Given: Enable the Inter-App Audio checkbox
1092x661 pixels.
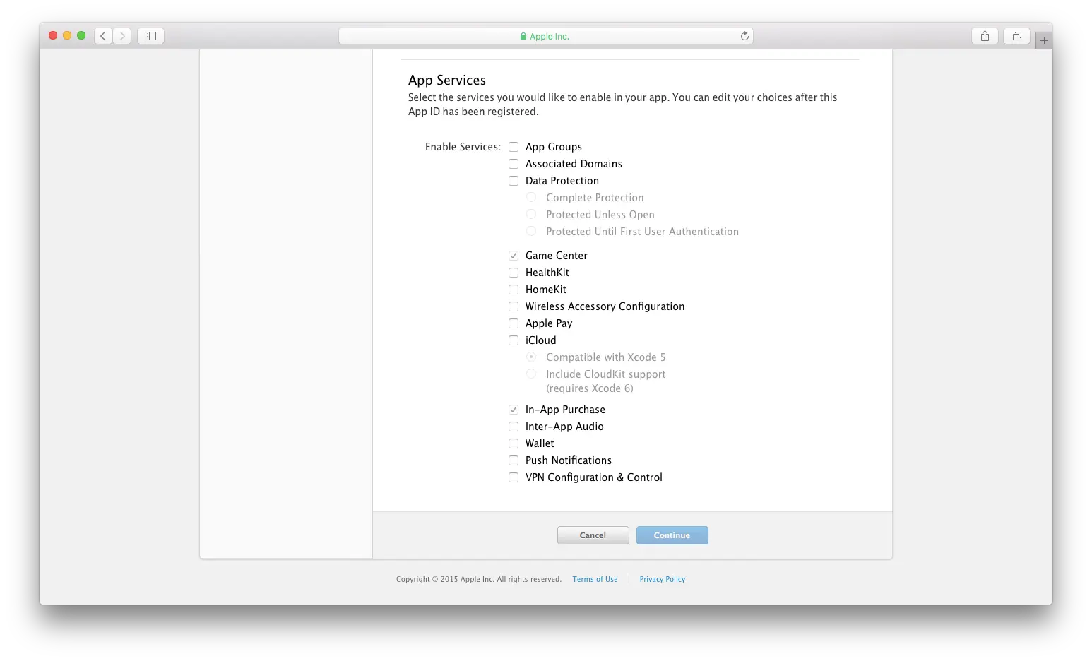Looking at the screenshot, I should pos(514,427).
